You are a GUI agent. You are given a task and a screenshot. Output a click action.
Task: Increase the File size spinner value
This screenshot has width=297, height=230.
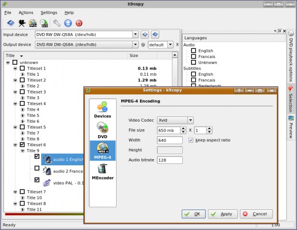click(183, 128)
